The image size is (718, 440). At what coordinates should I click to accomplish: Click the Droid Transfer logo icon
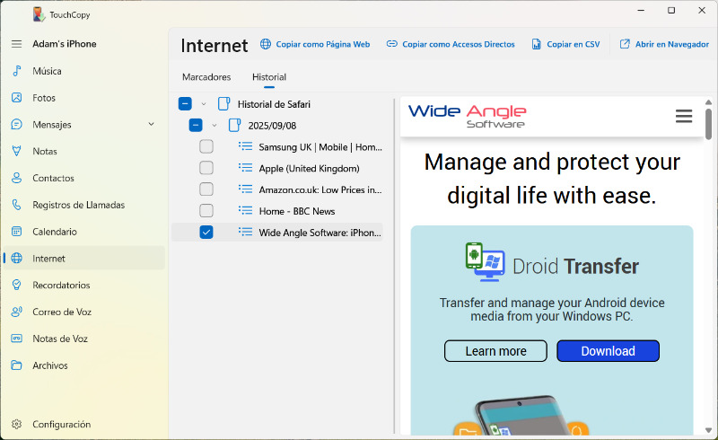[486, 261]
